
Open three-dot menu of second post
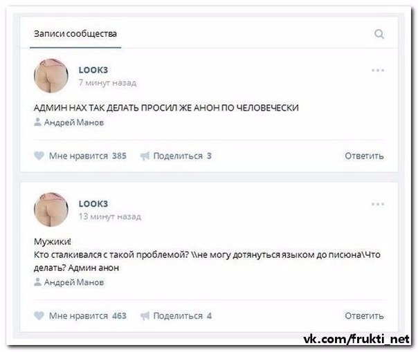(x=378, y=204)
